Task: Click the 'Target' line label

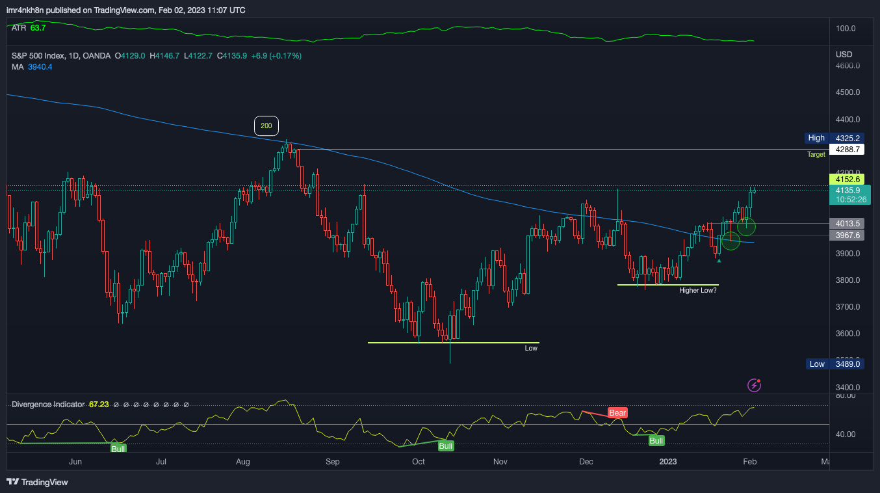Action: [816, 155]
